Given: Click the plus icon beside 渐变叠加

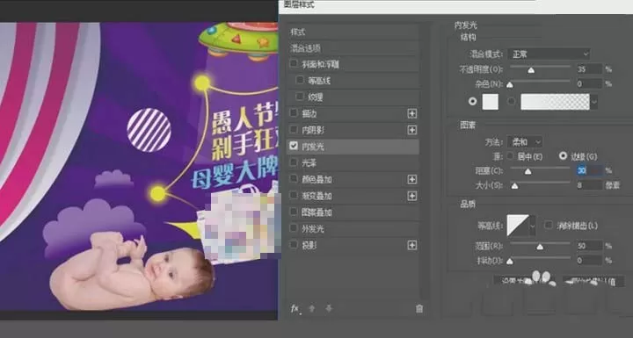Looking at the screenshot, I should pyautogui.click(x=411, y=196).
